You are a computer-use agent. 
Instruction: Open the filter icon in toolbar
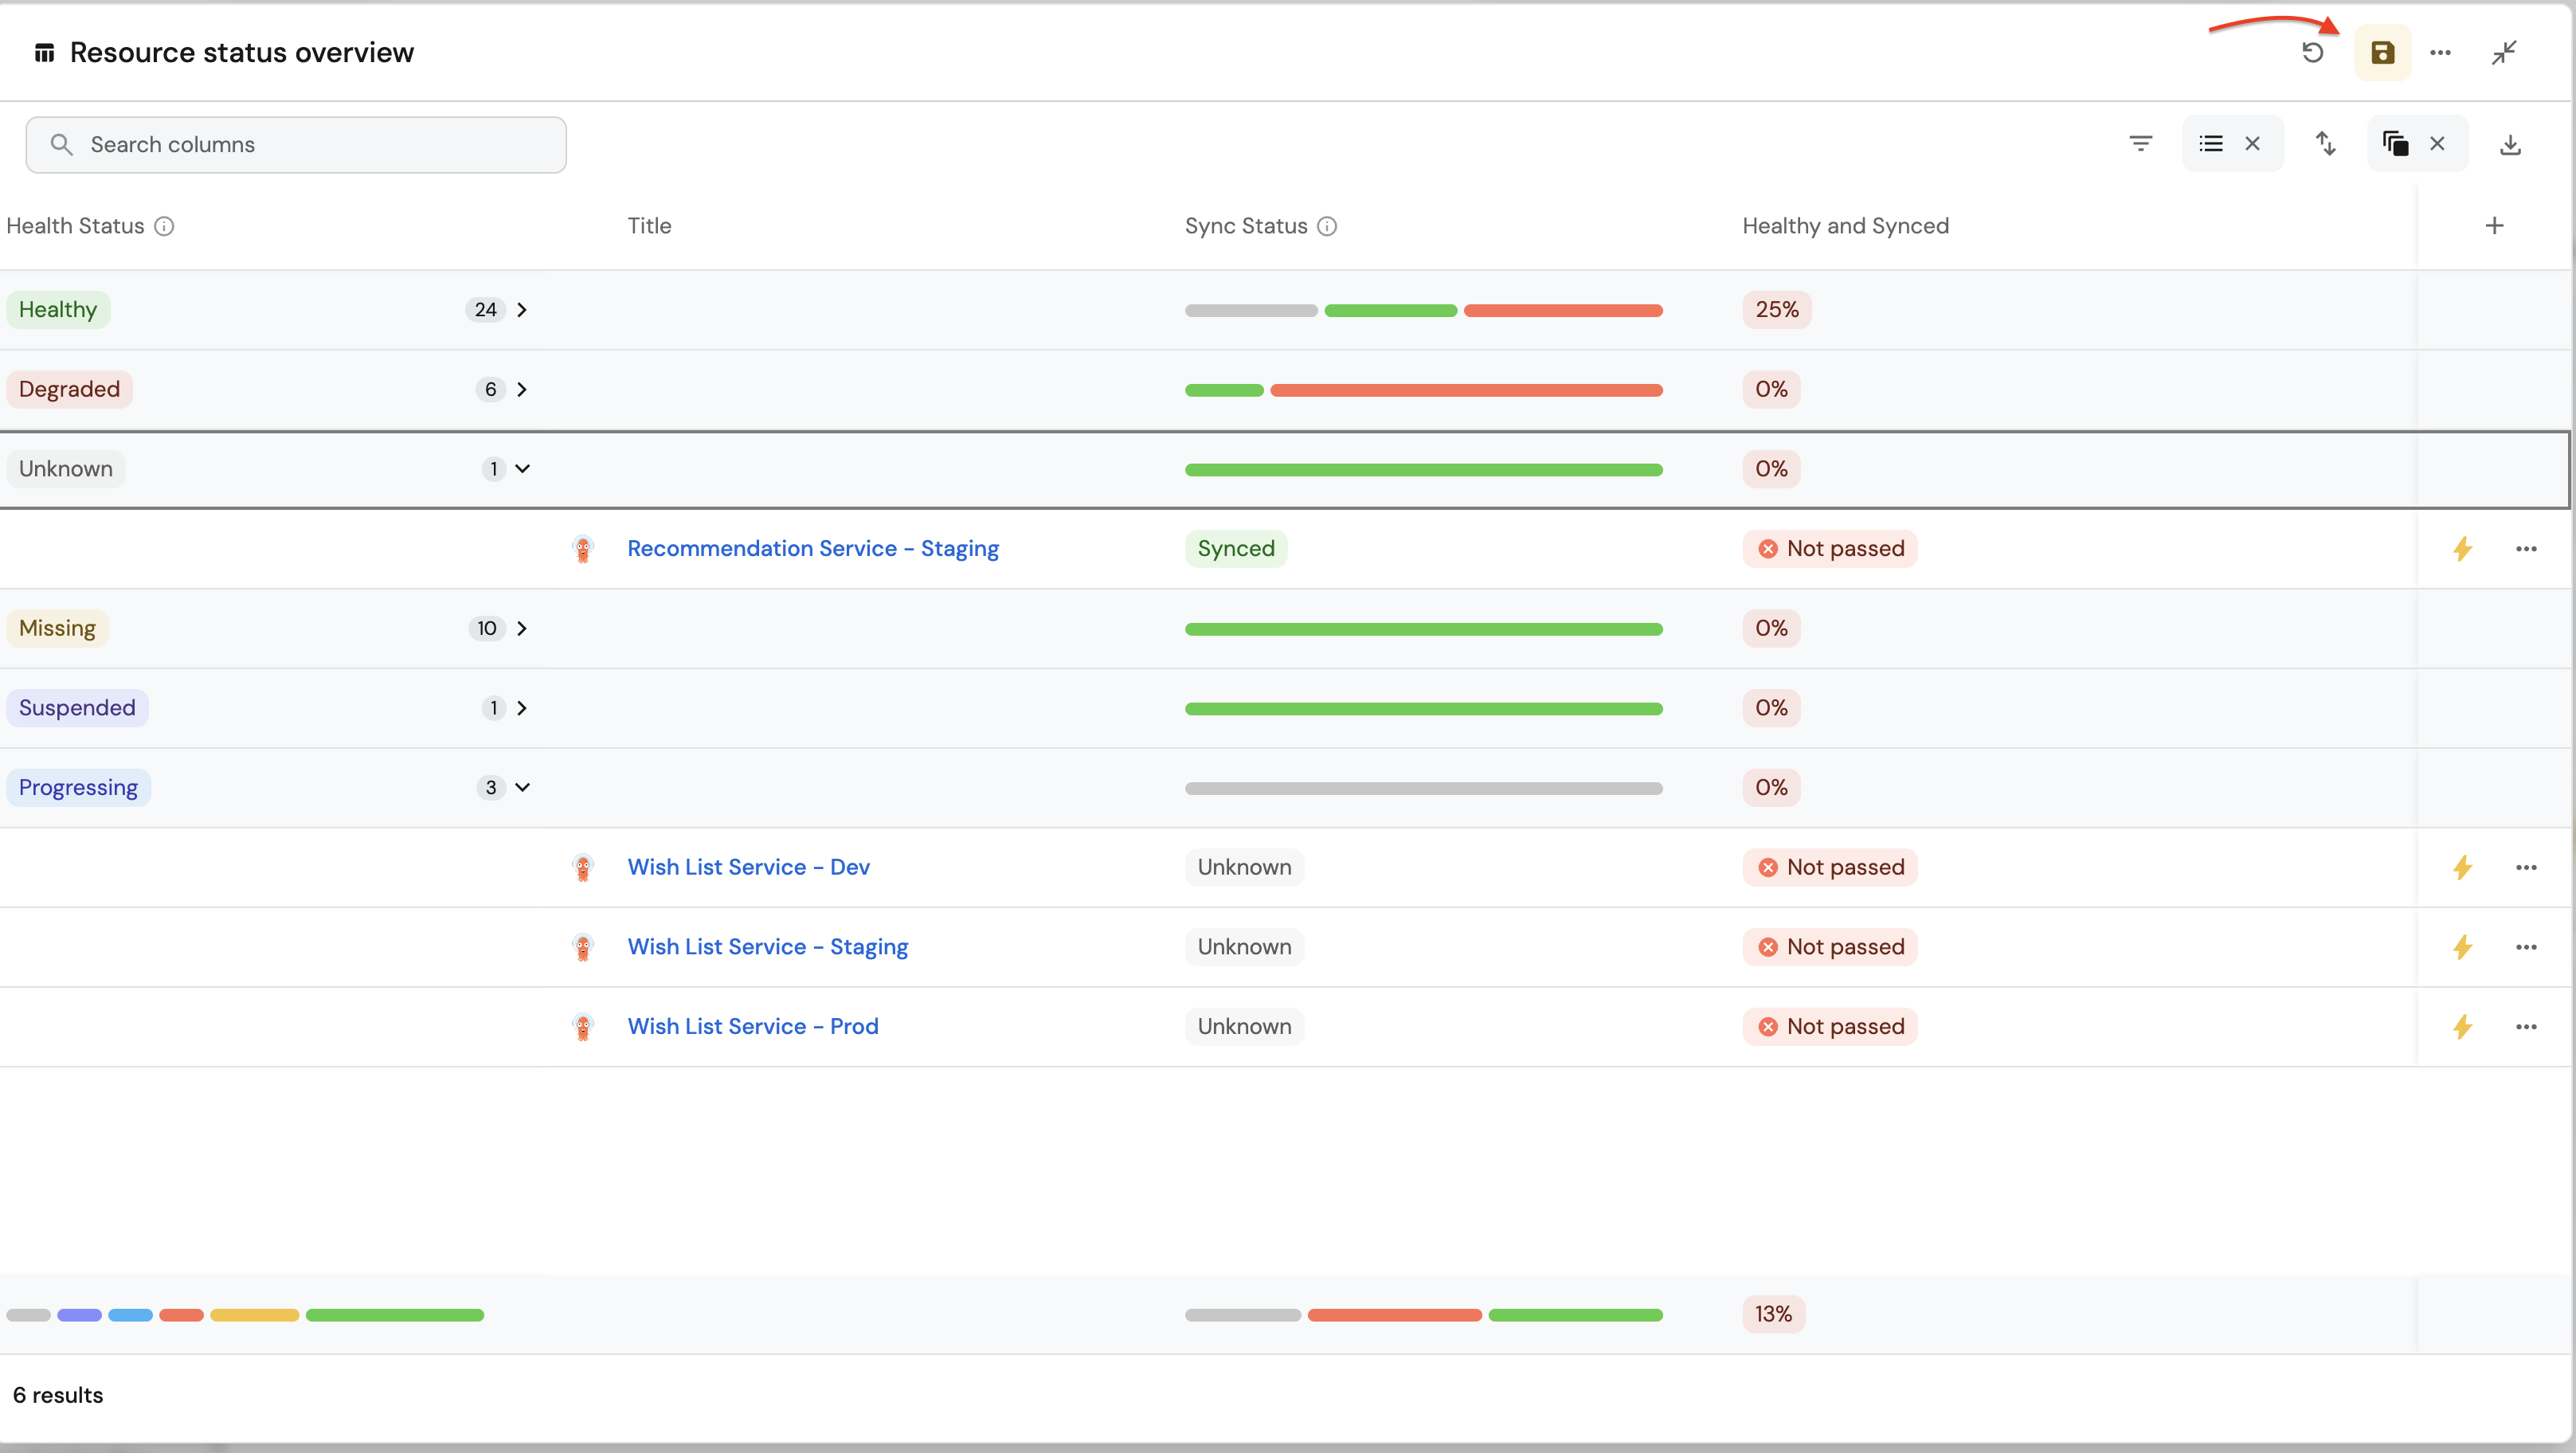(2140, 144)
